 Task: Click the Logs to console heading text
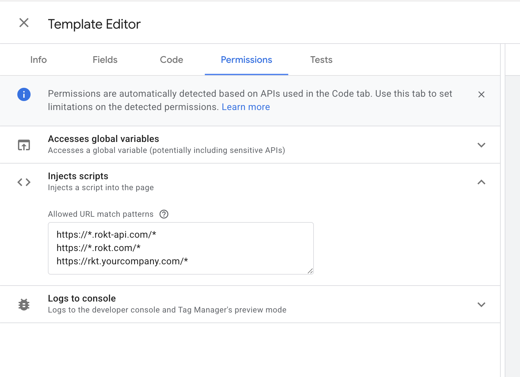tap(82, 299)
